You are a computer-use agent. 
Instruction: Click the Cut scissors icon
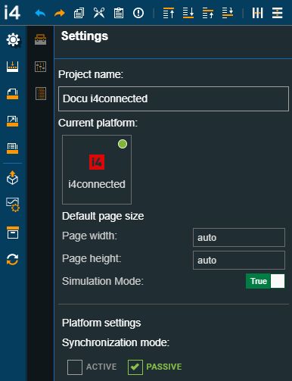[x=99, y=13]
